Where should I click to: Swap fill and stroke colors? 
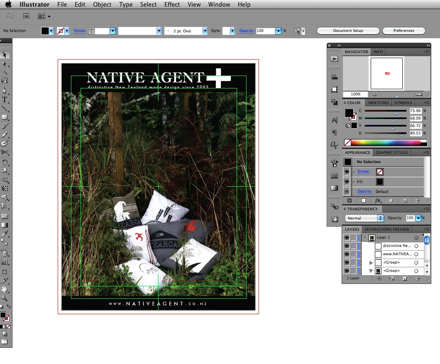(x=9, y=306)
